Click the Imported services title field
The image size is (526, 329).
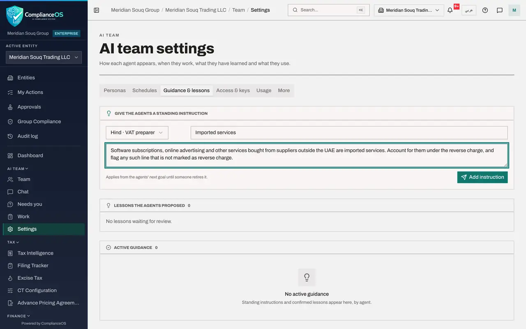(349, 132)
